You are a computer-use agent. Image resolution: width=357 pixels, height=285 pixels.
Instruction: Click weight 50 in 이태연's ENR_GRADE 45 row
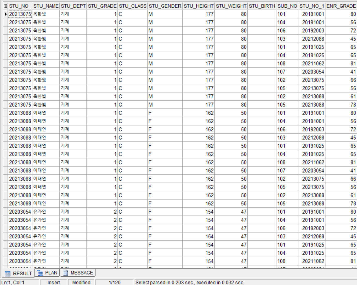tap(231, 138)
